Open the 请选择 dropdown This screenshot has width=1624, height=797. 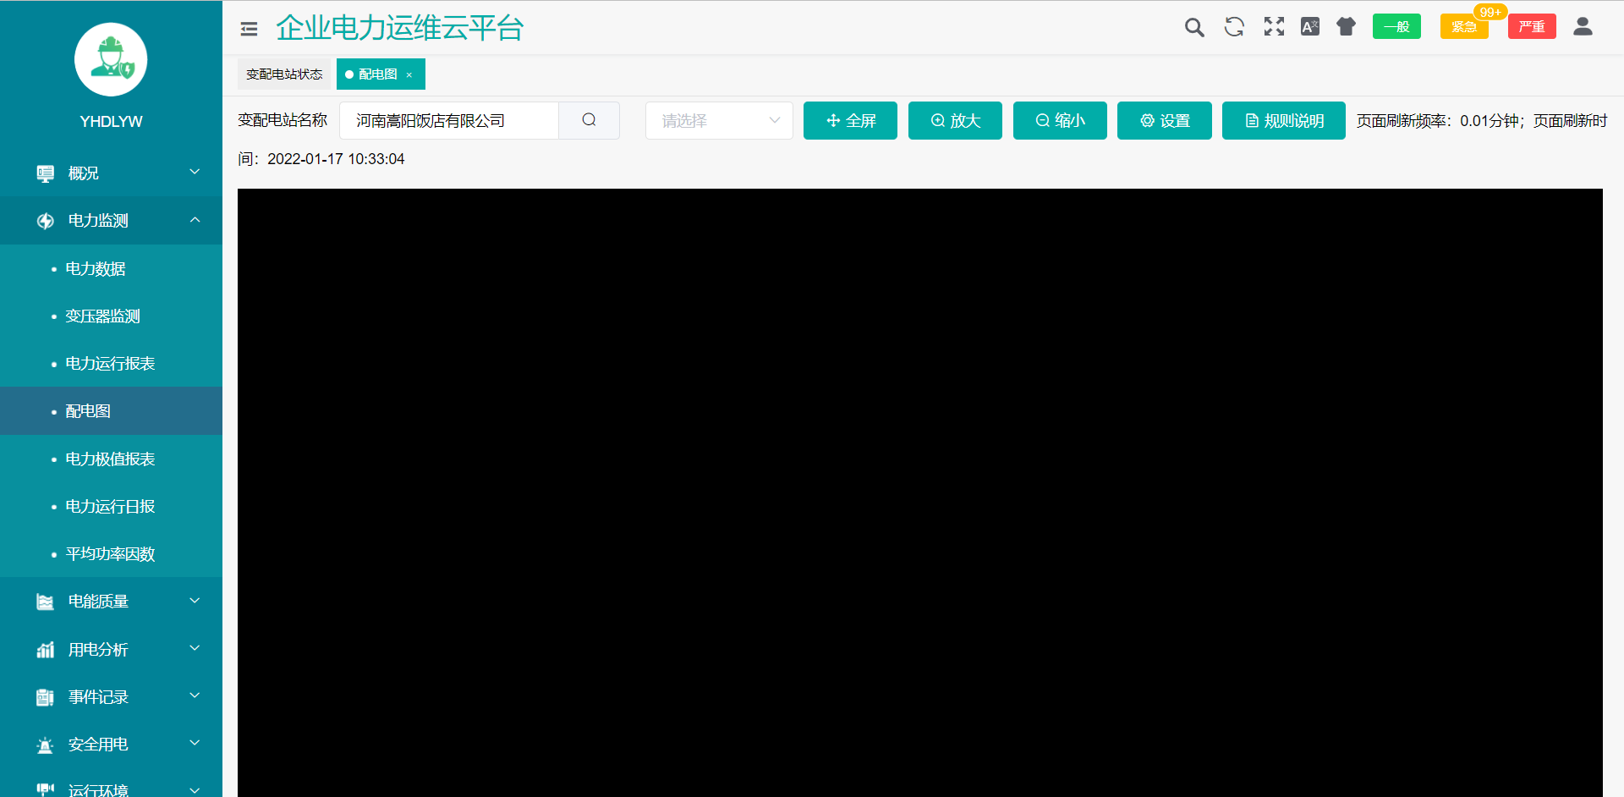tap(719, 120)
